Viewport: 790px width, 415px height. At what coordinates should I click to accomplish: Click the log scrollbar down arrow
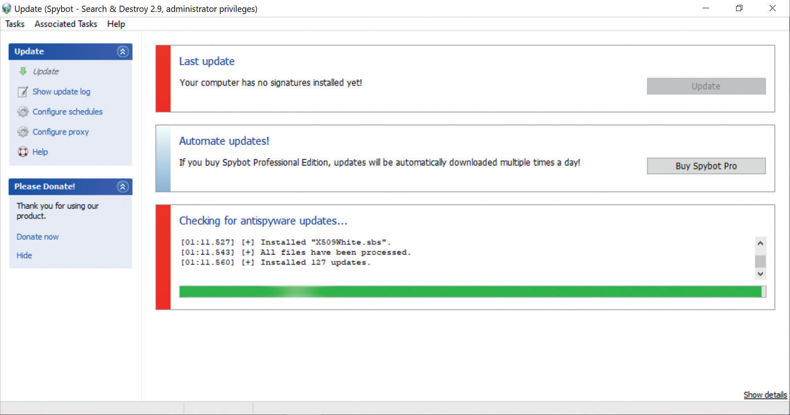coord(760,274)
